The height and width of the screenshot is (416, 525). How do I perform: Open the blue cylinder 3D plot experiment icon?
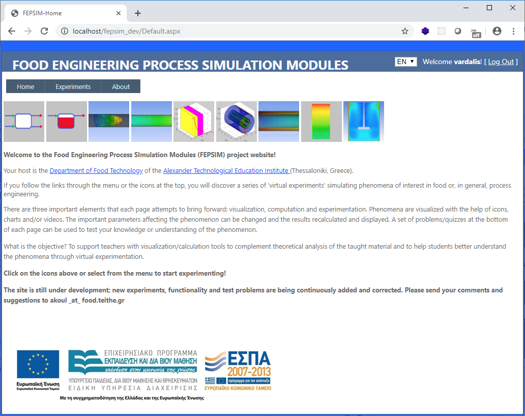point(236,121)
